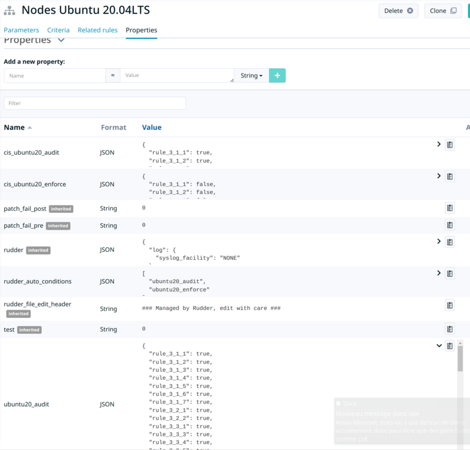Click the new property Name field
The width and height of the screenshot is (470, 450).
click(x=55, y=76)
